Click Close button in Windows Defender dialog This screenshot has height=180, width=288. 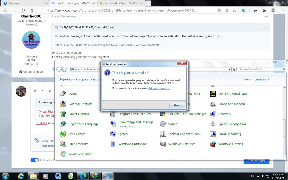177,105
